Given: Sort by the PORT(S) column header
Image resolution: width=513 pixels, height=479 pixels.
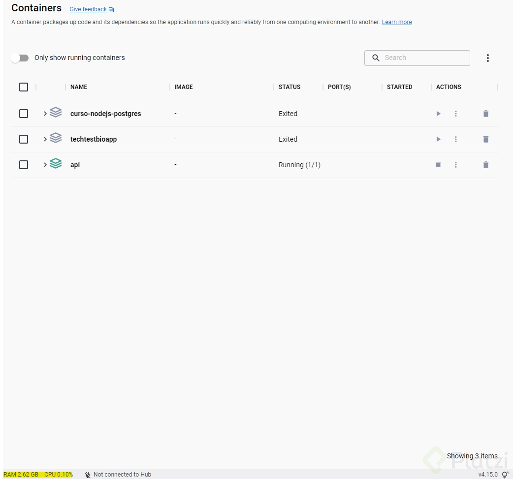Looking at the screenshot, I should pos(339,87).
